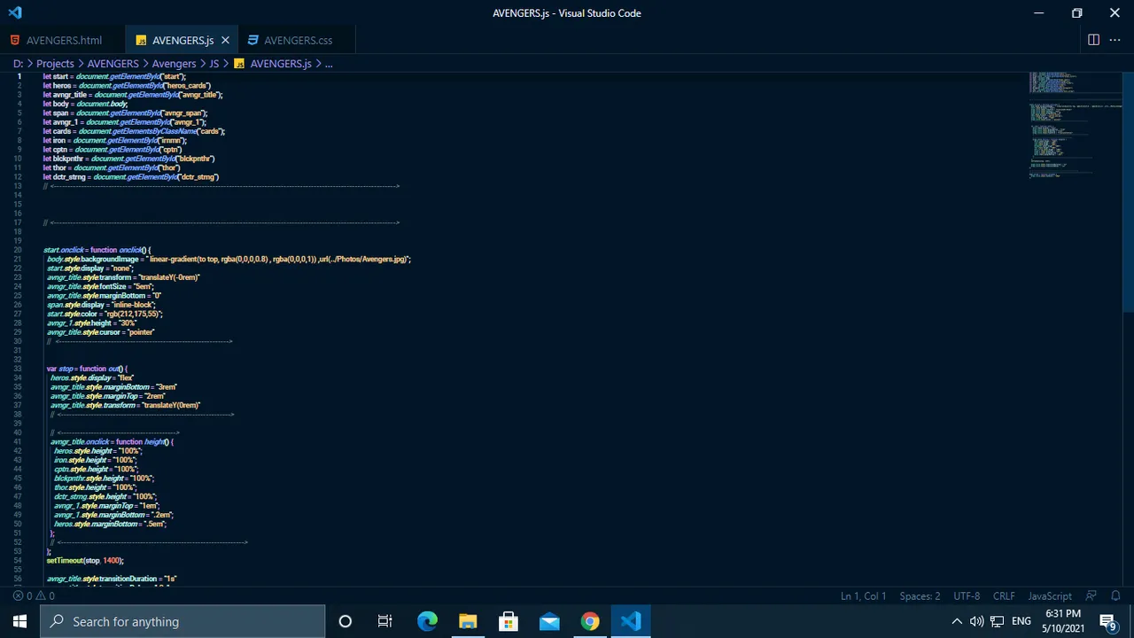Click the Visual Studio Code taskbar icon
The width and height of the screenshot is (1134, 638).
pyautogui.click(x=631, y=621)
